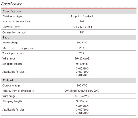Select the '26 ~ 12AWG' output wire range
This screenshot has height=118, width=138.
pos(82,96)
